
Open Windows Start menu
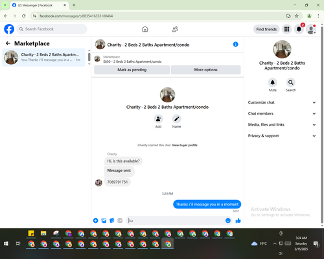6,243
